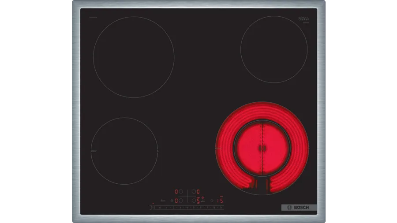Screen dimensions: 397x223
Task: Select the rear left zone circle
Action: [181, 192]
